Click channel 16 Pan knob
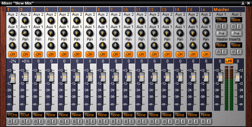 tap(206, 45)
